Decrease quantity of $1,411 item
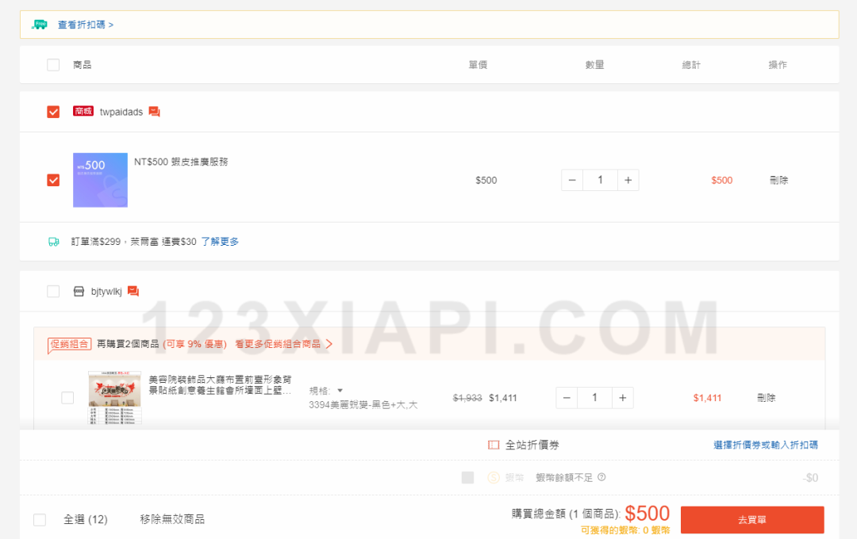The width and height of the screenshot is (857, 539). tap(567, 398)
